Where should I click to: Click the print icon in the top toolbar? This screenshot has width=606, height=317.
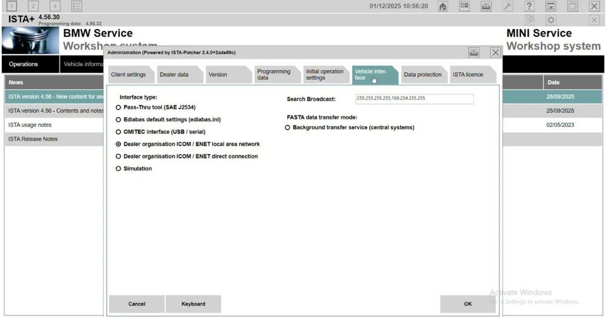tap(486, 6)
